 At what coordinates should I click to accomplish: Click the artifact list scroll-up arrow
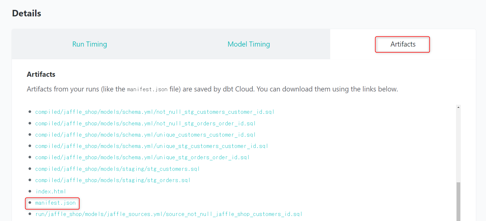[458, 107]
